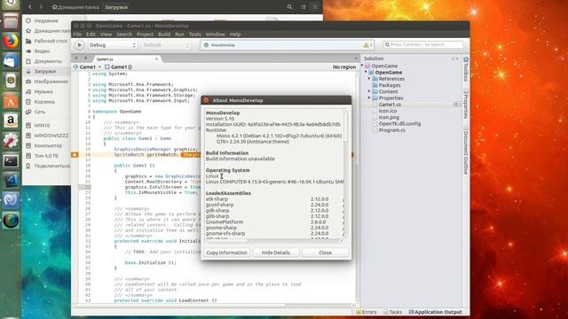Open Terminal from the dock
568x319 pixels.
coord(11,160)
